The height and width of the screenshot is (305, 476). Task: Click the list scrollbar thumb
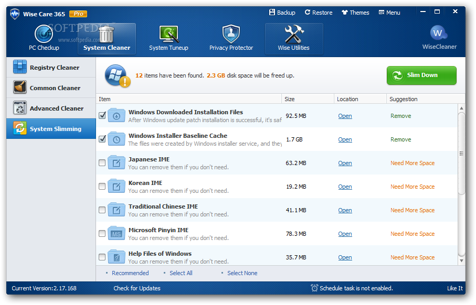point(461,154)
